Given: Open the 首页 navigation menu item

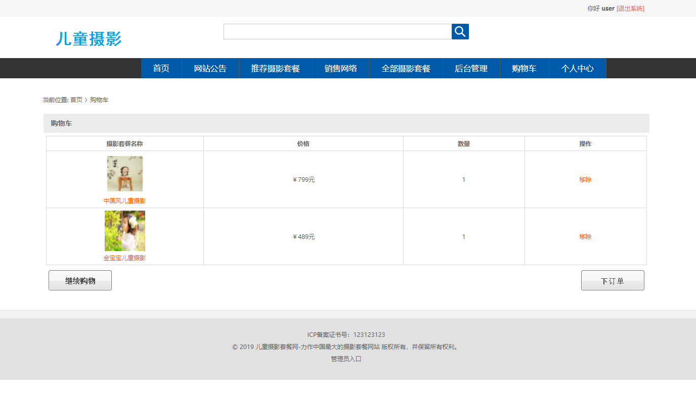Looking at the screenshot, I should click(x=161, y=68).
